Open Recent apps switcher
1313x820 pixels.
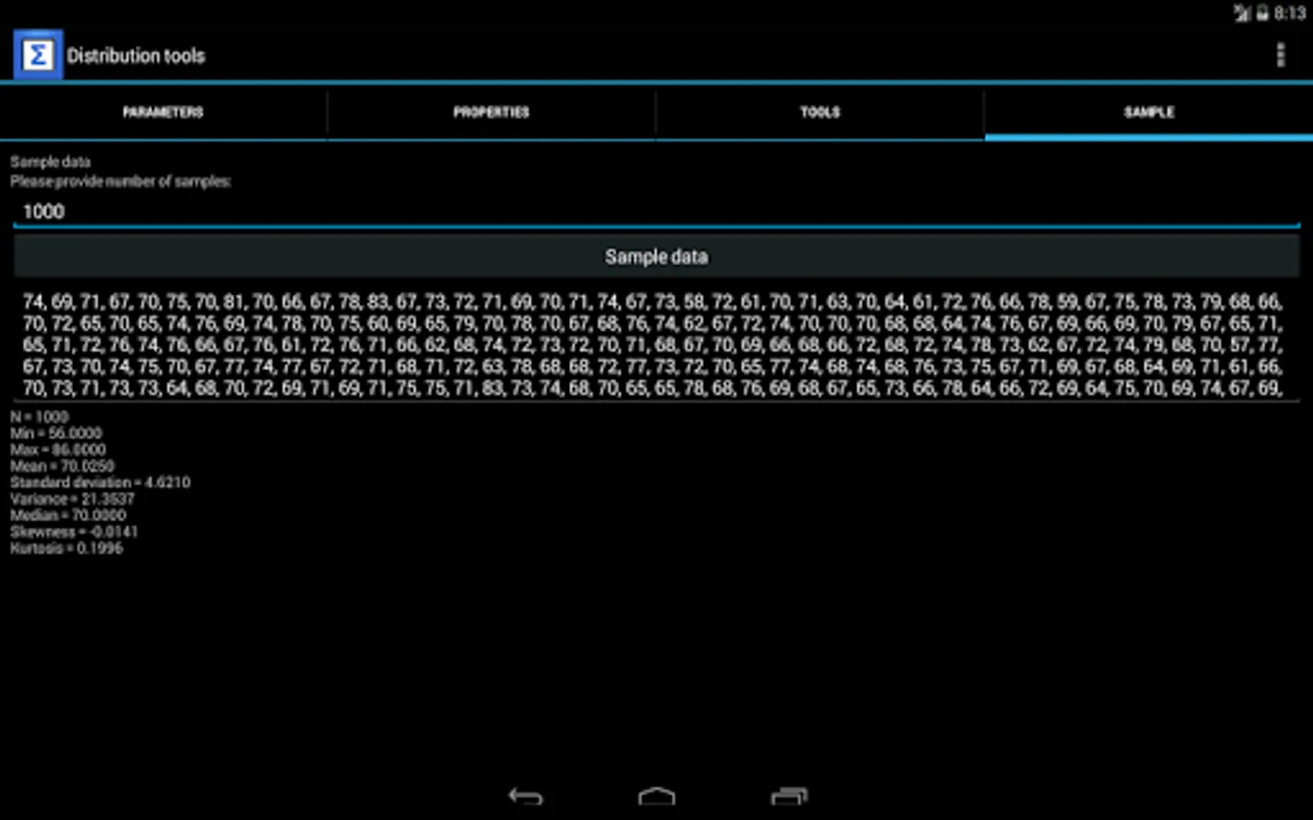pyautogui.click(x=789, y=796)
